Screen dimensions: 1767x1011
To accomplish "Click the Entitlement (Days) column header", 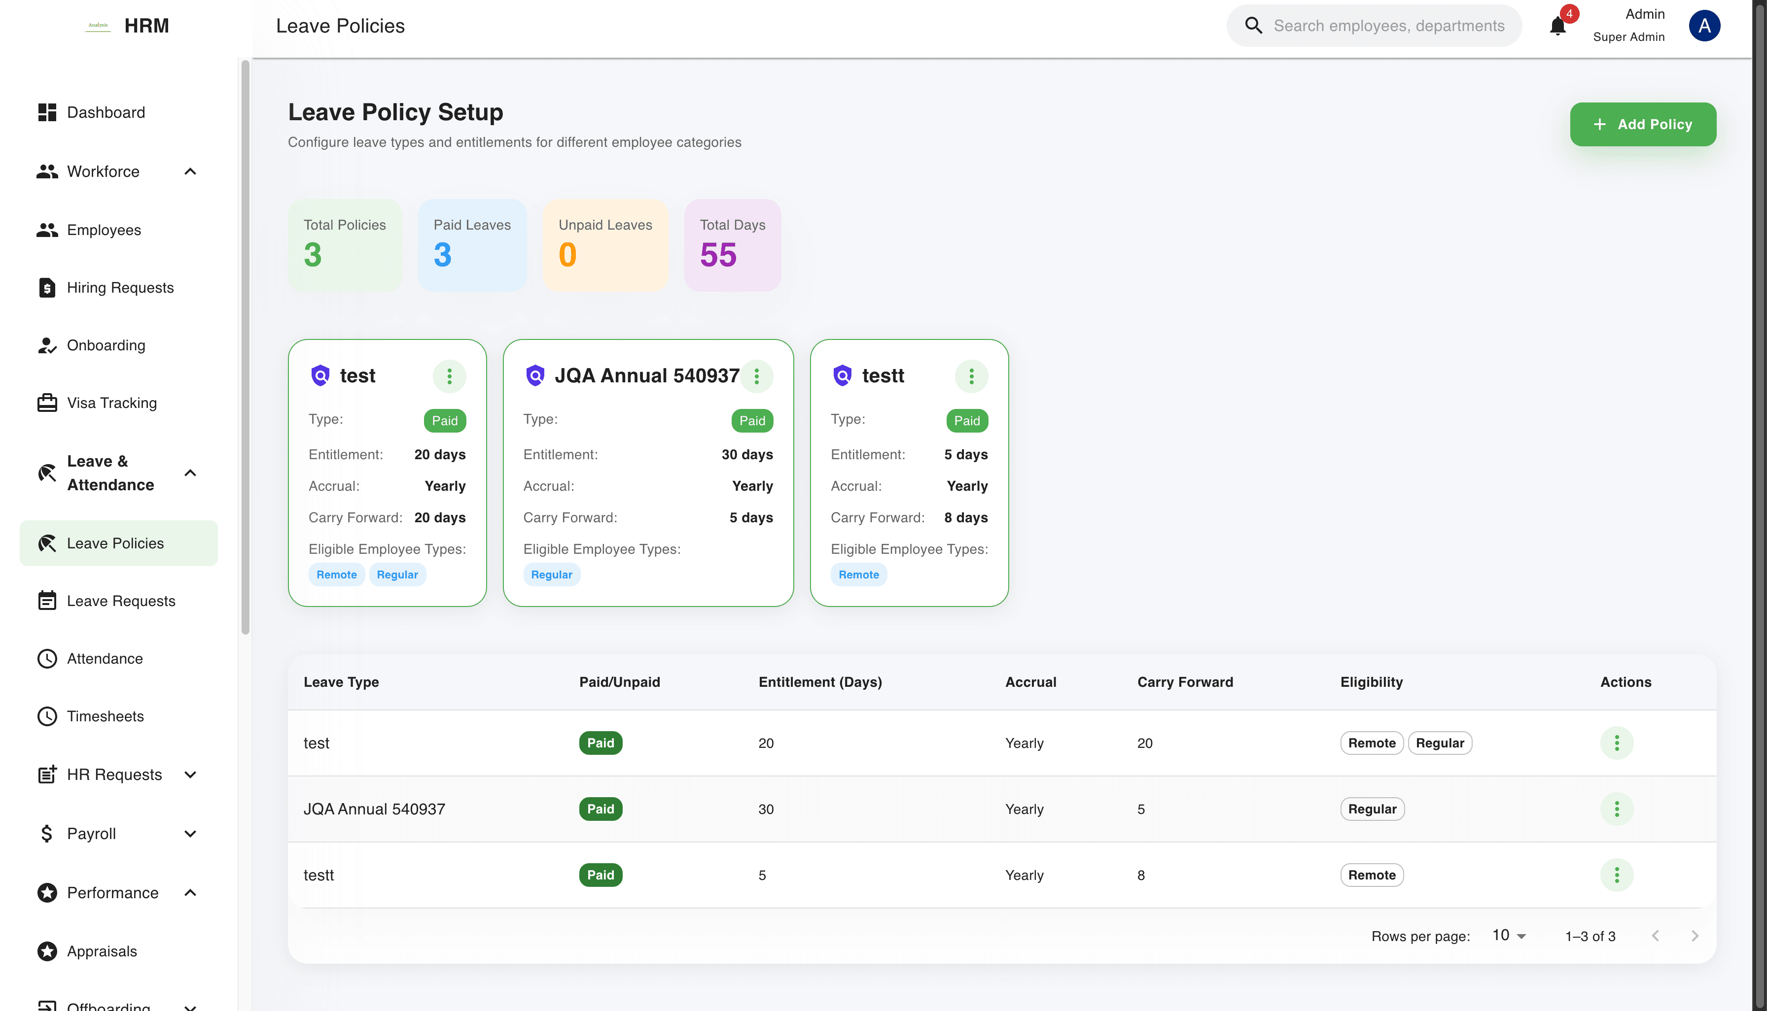I will pos(820,682).
